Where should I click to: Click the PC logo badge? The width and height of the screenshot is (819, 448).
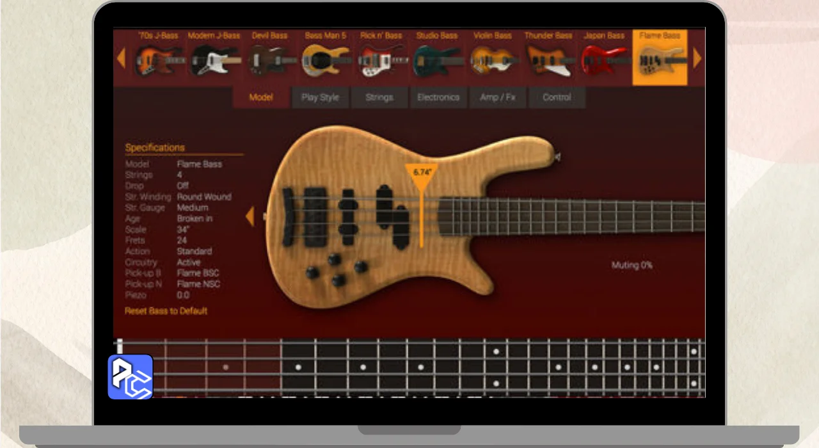tap(131, 376)
